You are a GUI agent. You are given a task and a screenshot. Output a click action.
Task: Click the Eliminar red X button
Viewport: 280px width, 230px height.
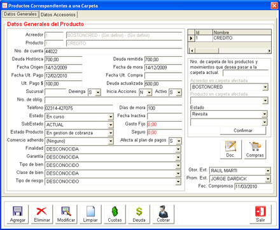42,214
